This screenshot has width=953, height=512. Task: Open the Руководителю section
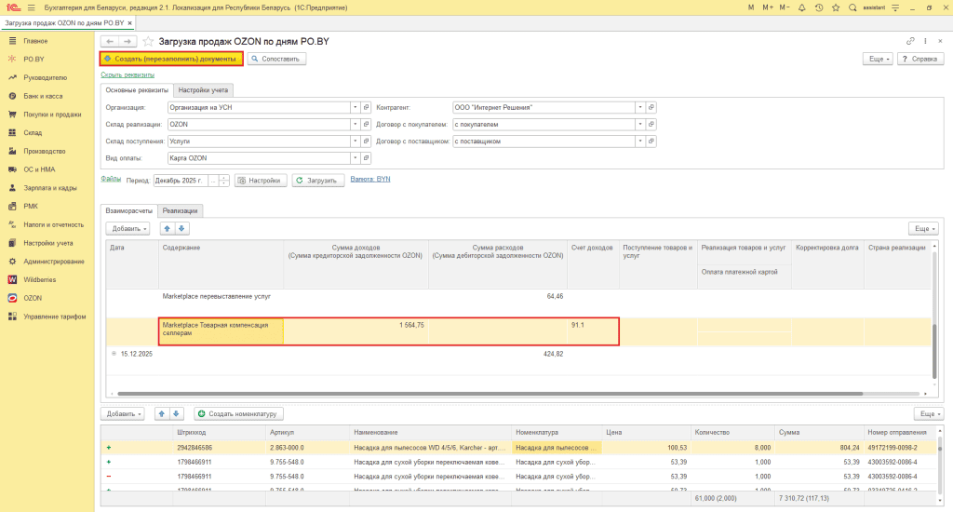click(x=45, y=78)
